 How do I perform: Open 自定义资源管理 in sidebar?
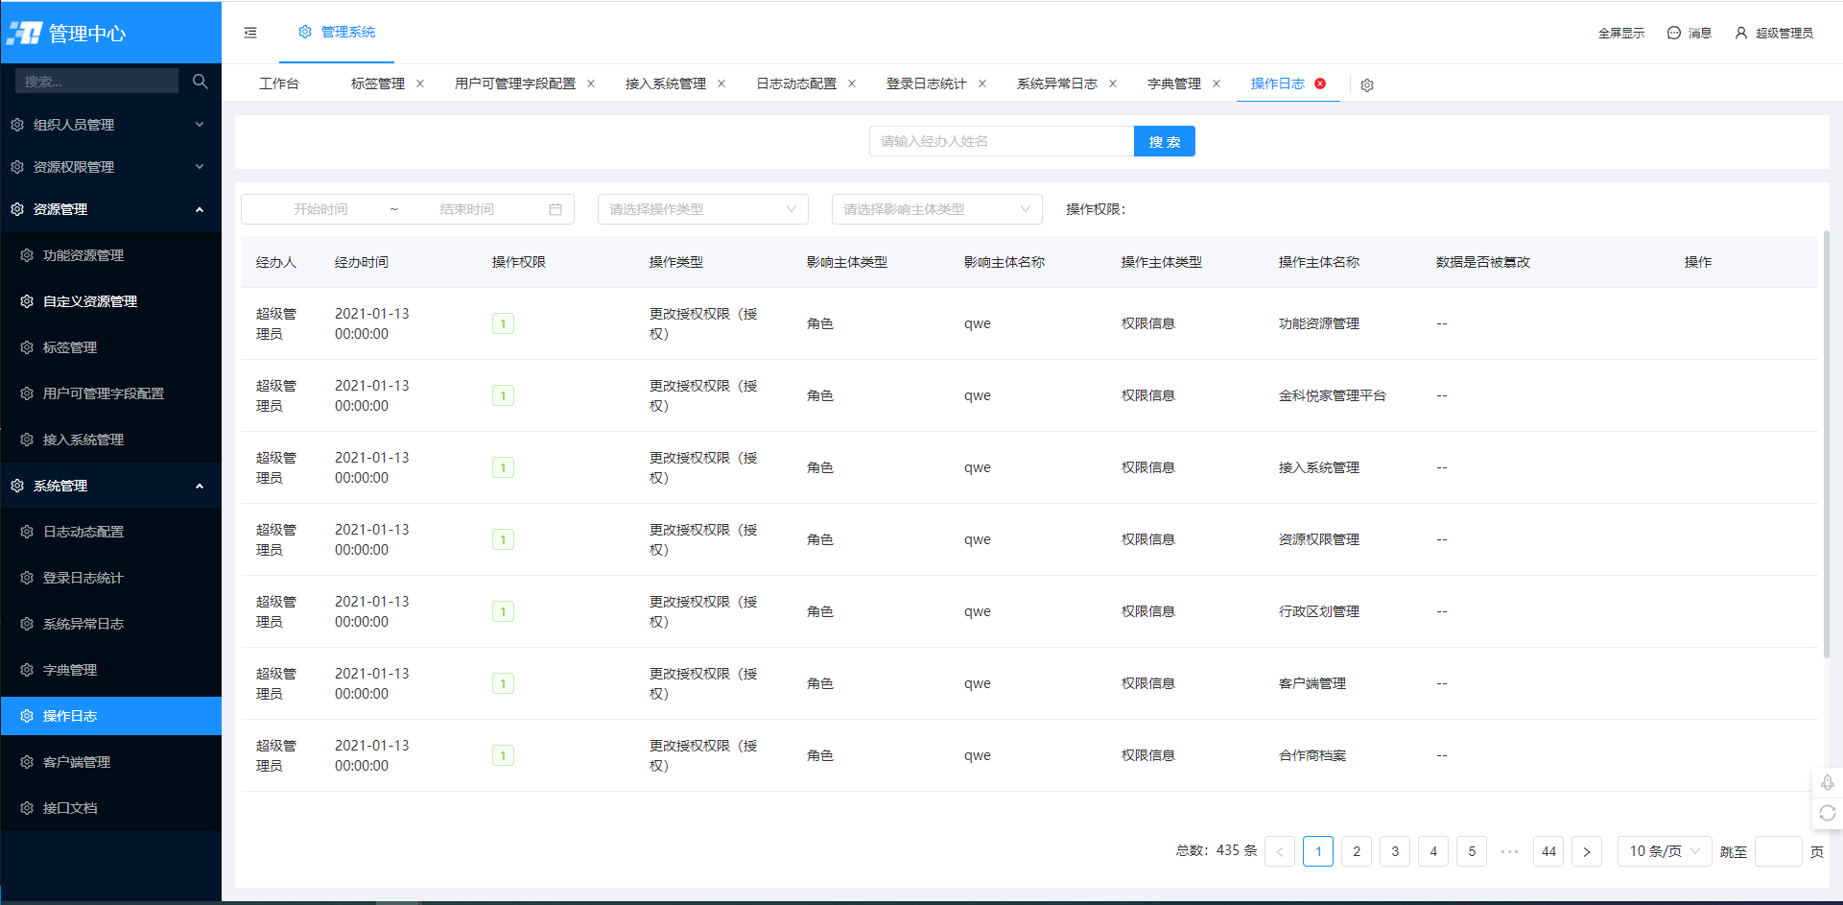pyautogui.click(x=111, y=301)
